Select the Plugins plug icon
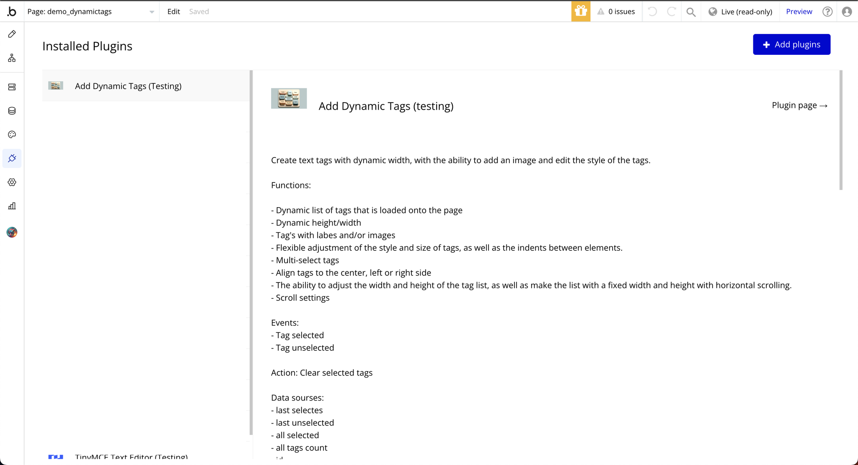The height and width of the screenshot is (465, 858). 12,158
